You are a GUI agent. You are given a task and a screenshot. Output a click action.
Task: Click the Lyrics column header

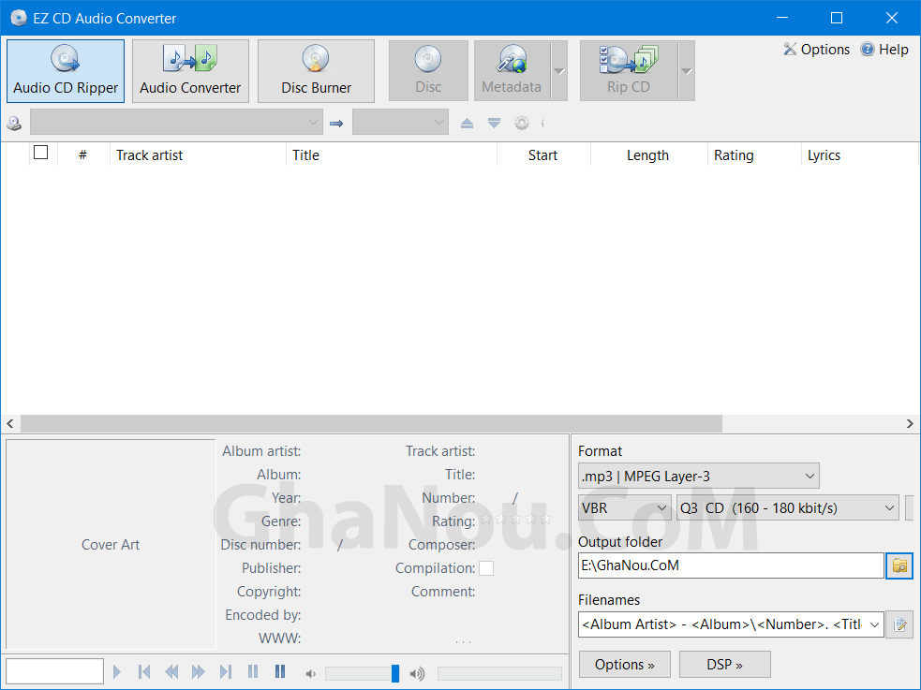(x=859, y=154)
